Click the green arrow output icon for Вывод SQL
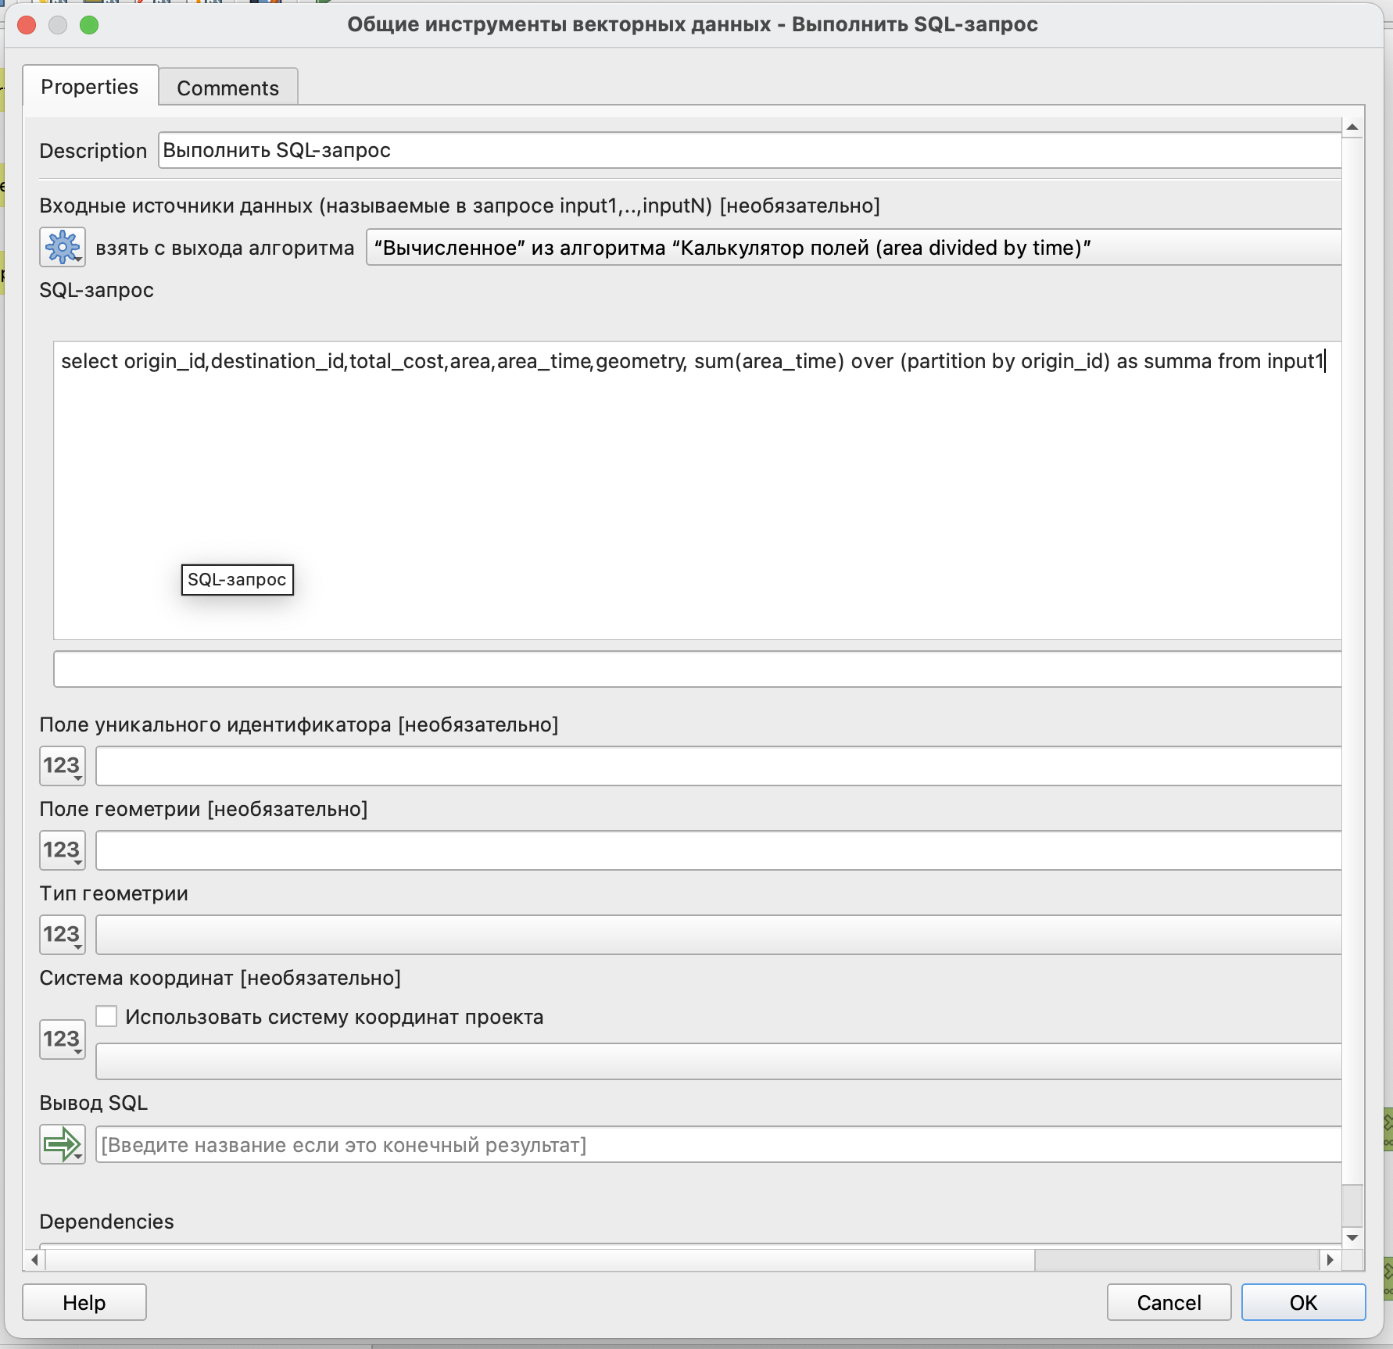Image resolution: width=1393 pixels, height=1349 pixels. (63, 1144)
